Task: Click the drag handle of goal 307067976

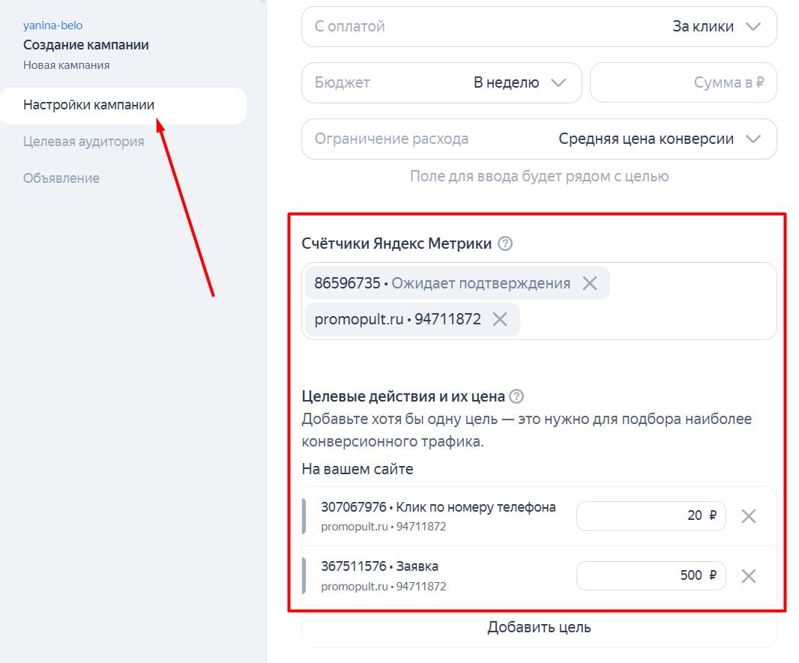Action: tap(304, 515)
